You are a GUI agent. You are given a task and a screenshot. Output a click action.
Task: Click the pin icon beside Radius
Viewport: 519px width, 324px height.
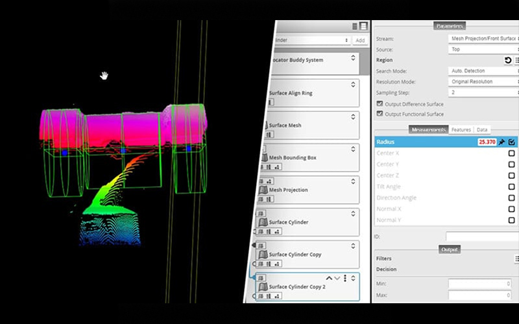(x=501, y=142)
